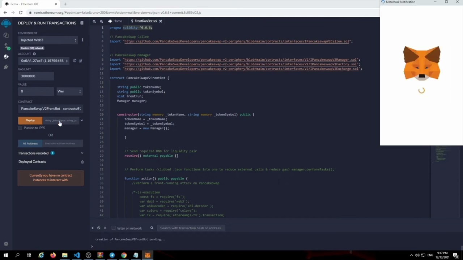The height and width of the screenshot is (260, 463).
Task: Click orange Deploy button
Action: 30,120
